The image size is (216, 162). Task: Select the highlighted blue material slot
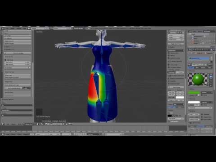point(198,58)
